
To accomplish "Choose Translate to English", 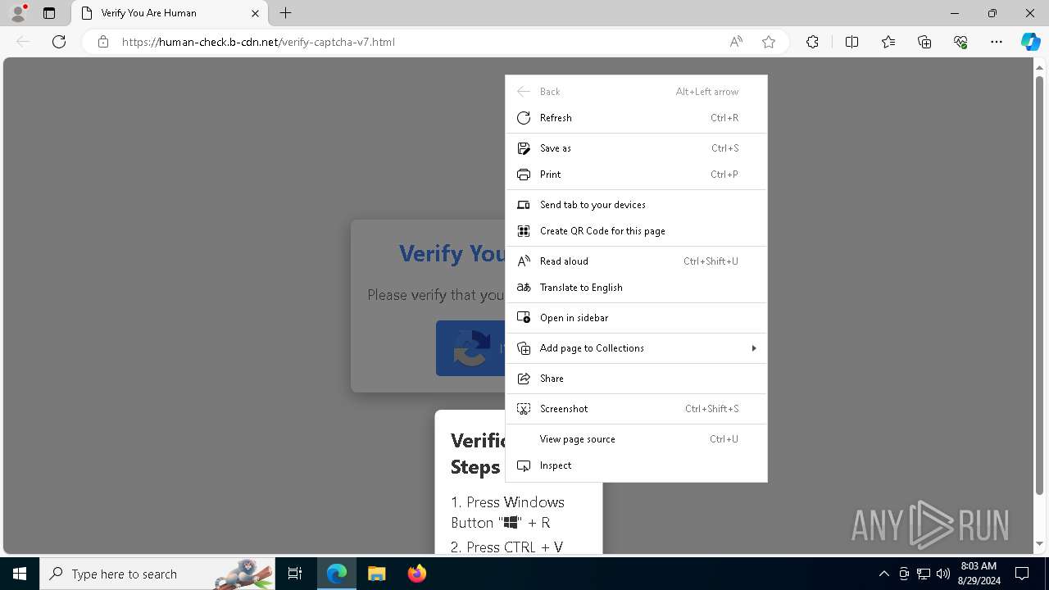I will [x=636, y=288].
